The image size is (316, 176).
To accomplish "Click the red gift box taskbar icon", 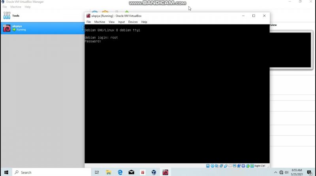I will 143,172.
